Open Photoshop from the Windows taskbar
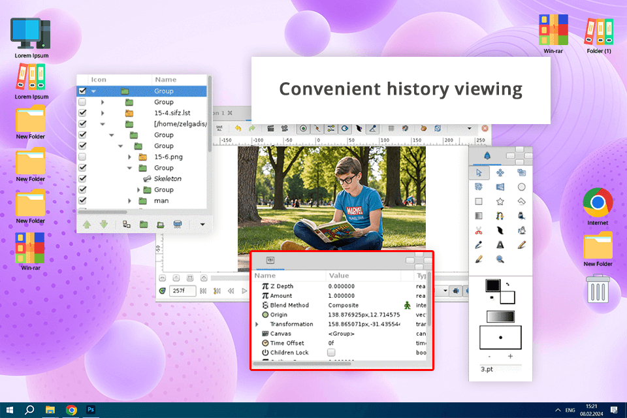The image size is (627, 418). pyautogui.click(x=92, y=410)
